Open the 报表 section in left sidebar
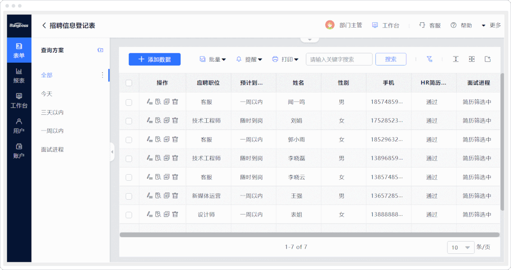The image size is (511, 270). click(19, 76)
